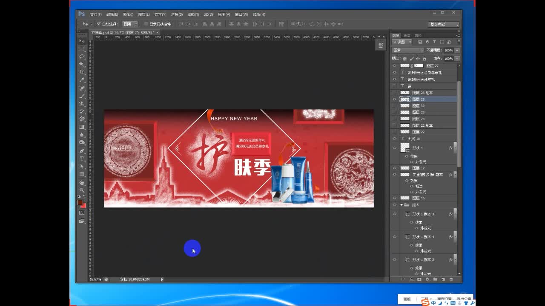Click the lock transparent pixels icon
Image resolution: width=545 pixels, height=306 pixels.
[x=405, y=59]
